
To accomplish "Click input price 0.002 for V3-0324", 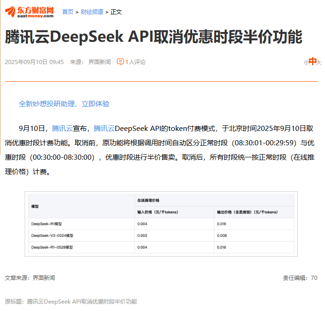I will (142, 236).
